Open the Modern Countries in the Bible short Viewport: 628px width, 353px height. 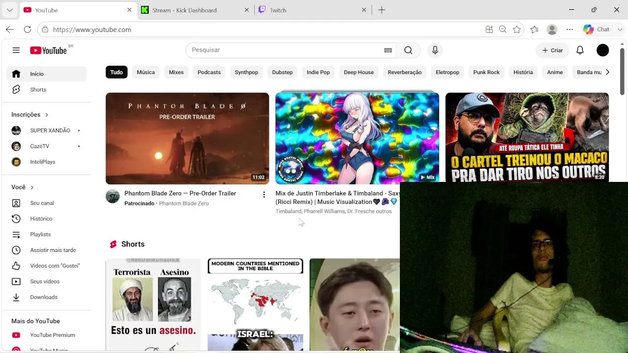tap(255, 305)
